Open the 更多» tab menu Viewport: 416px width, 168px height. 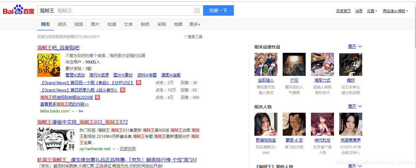(194, 24)
